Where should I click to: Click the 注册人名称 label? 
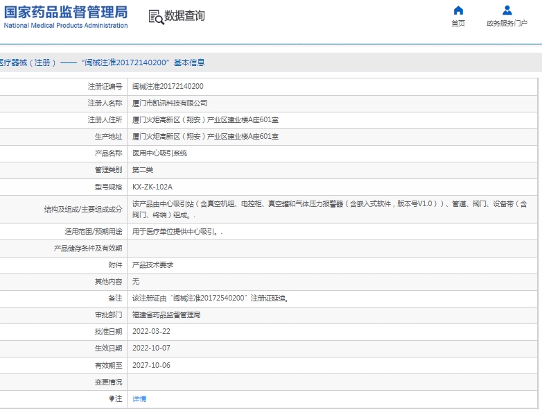tap(105, 103)
